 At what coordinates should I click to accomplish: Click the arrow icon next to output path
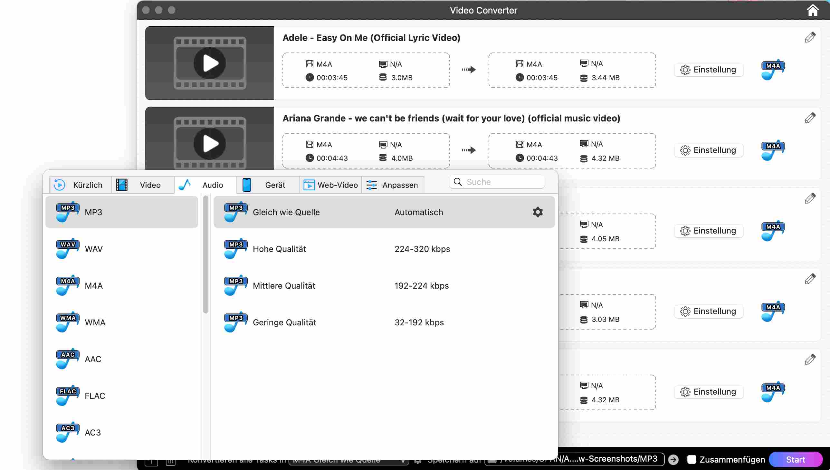[x=673, y=459]
